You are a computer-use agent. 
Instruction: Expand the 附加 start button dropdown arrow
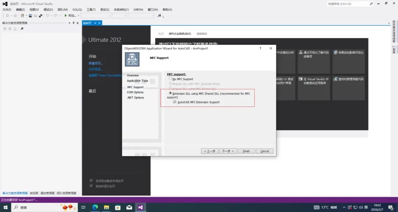coord(78,16)
